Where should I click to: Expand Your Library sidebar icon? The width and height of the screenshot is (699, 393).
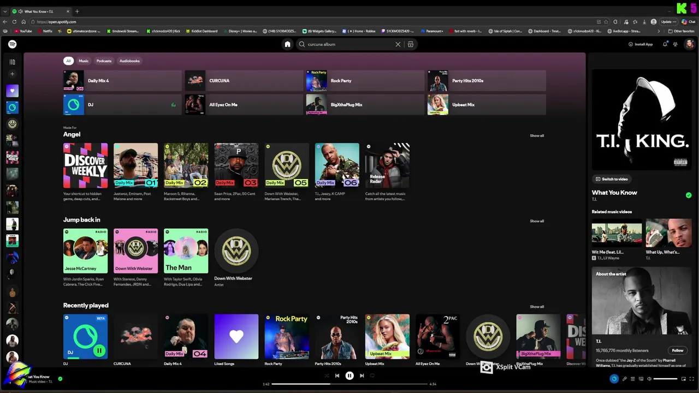click(12, 62)
